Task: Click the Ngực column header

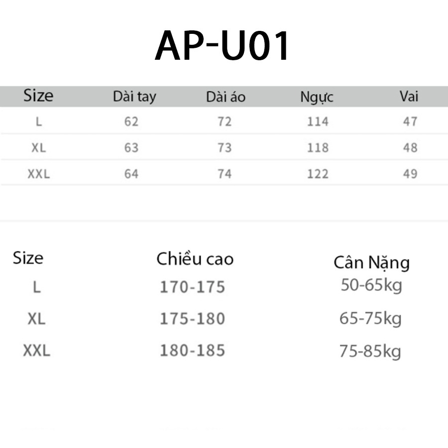Action: (x=317, y=97)
